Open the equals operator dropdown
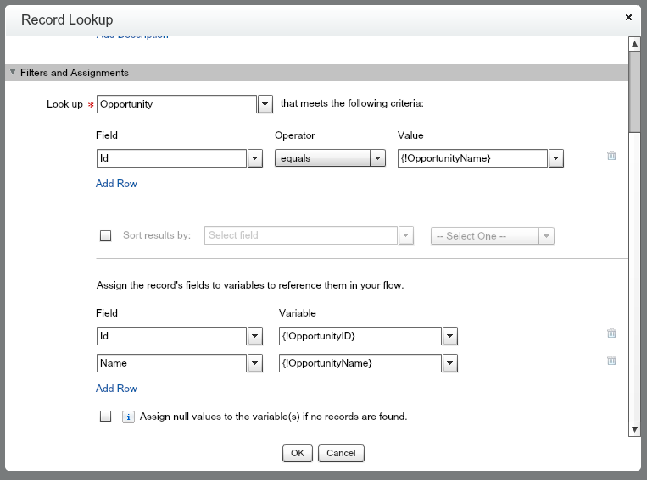647x480 pixels. pos(378,158)
